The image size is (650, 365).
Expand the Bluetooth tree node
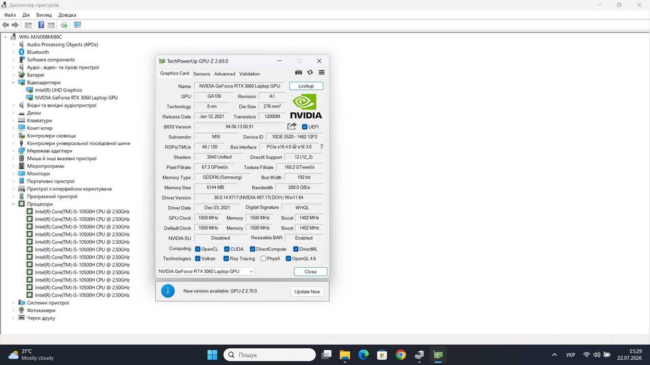(14, 52)
